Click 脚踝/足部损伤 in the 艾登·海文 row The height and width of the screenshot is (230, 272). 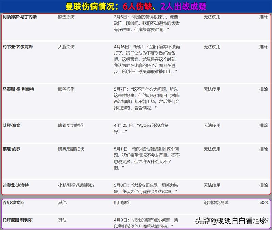pos(71,125)
